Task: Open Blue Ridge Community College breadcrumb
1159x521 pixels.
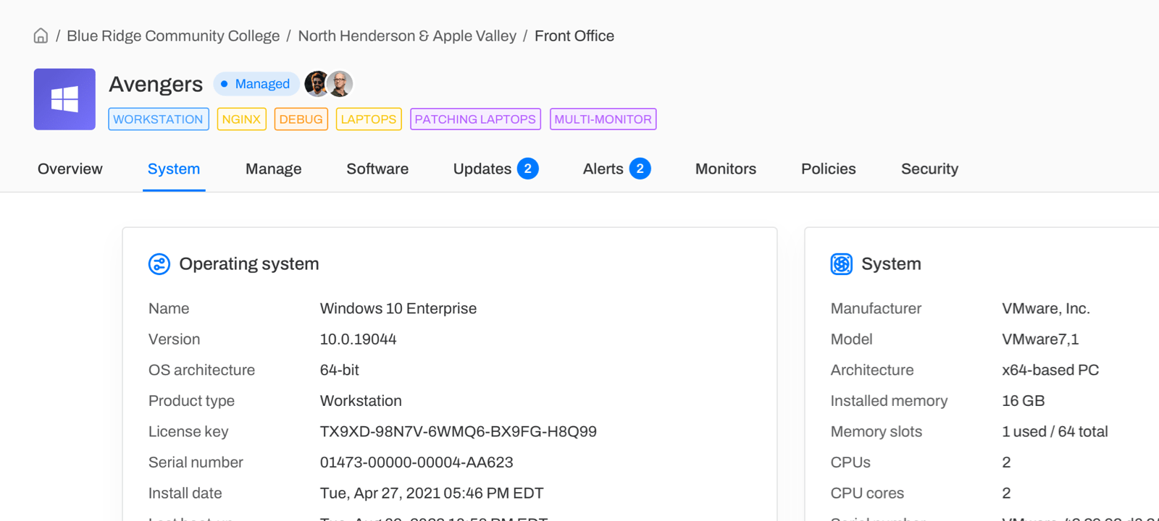Action: pos(173,35)
